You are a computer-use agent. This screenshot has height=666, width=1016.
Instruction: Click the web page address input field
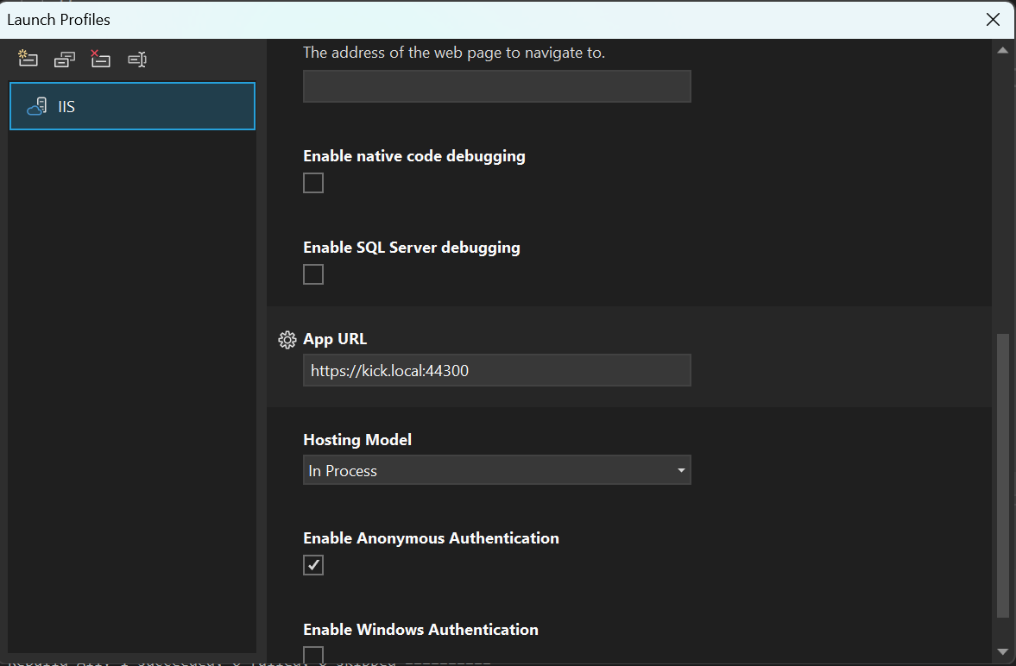click(x=496, y=86)
